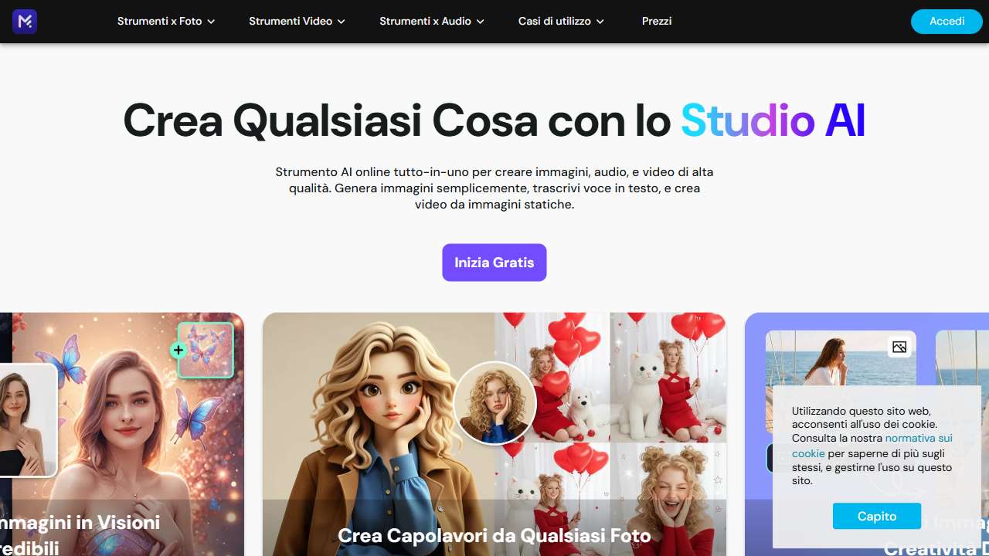Open the Prezzi menu item
The width and height of the screenshot is (989, 556).
pyautogui.click(x=657, y=22)
